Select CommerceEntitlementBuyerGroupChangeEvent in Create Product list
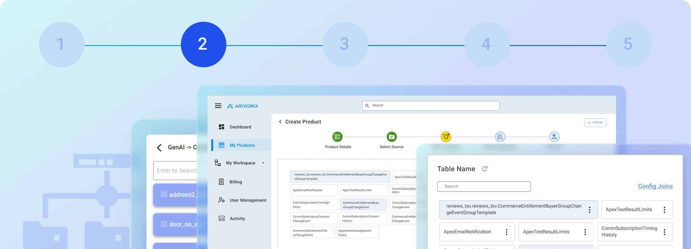Image resolution: width=691 pixels, height=249 pixels. pos(363,205)
